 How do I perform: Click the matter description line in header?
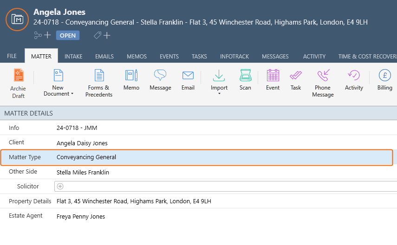[x=201, y=22]
